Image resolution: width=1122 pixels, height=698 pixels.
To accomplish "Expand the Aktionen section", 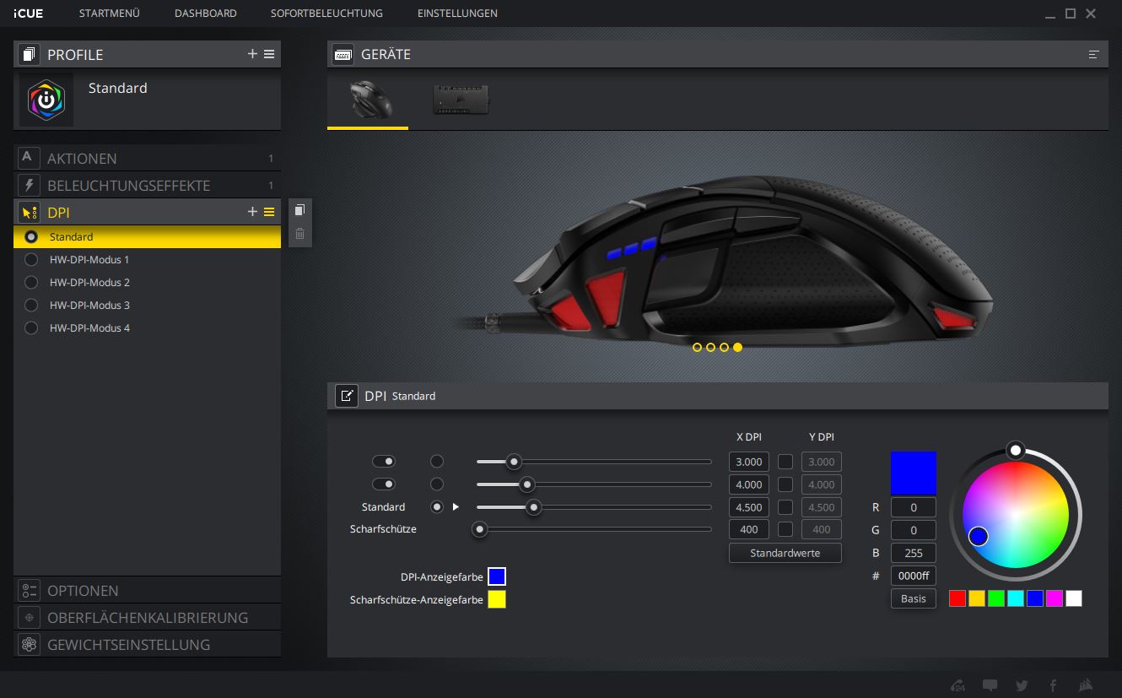I will pos(147,158).
